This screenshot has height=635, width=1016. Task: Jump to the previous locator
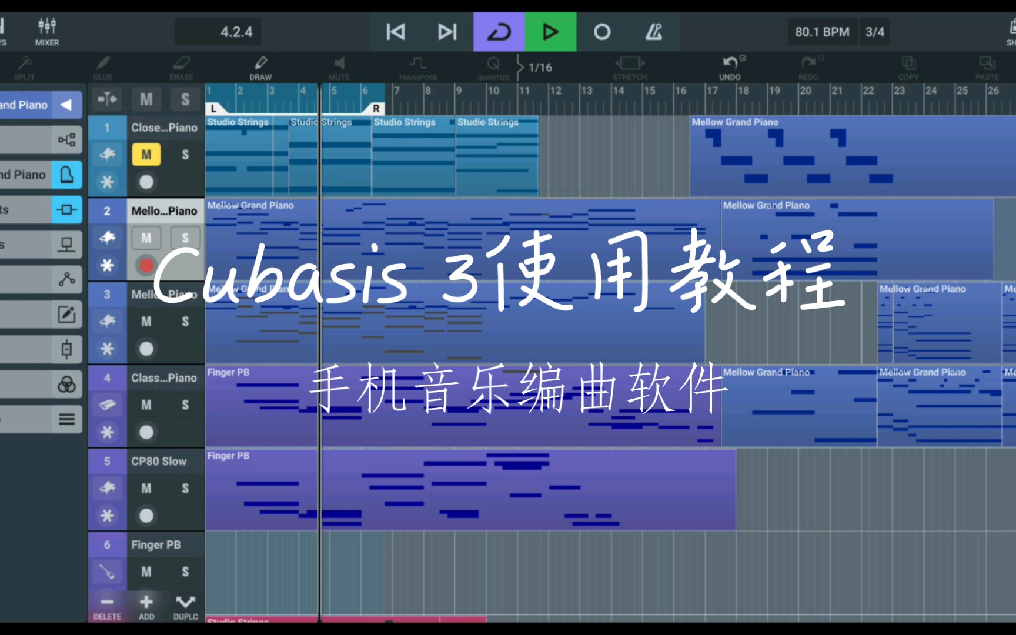click(396, 32)
